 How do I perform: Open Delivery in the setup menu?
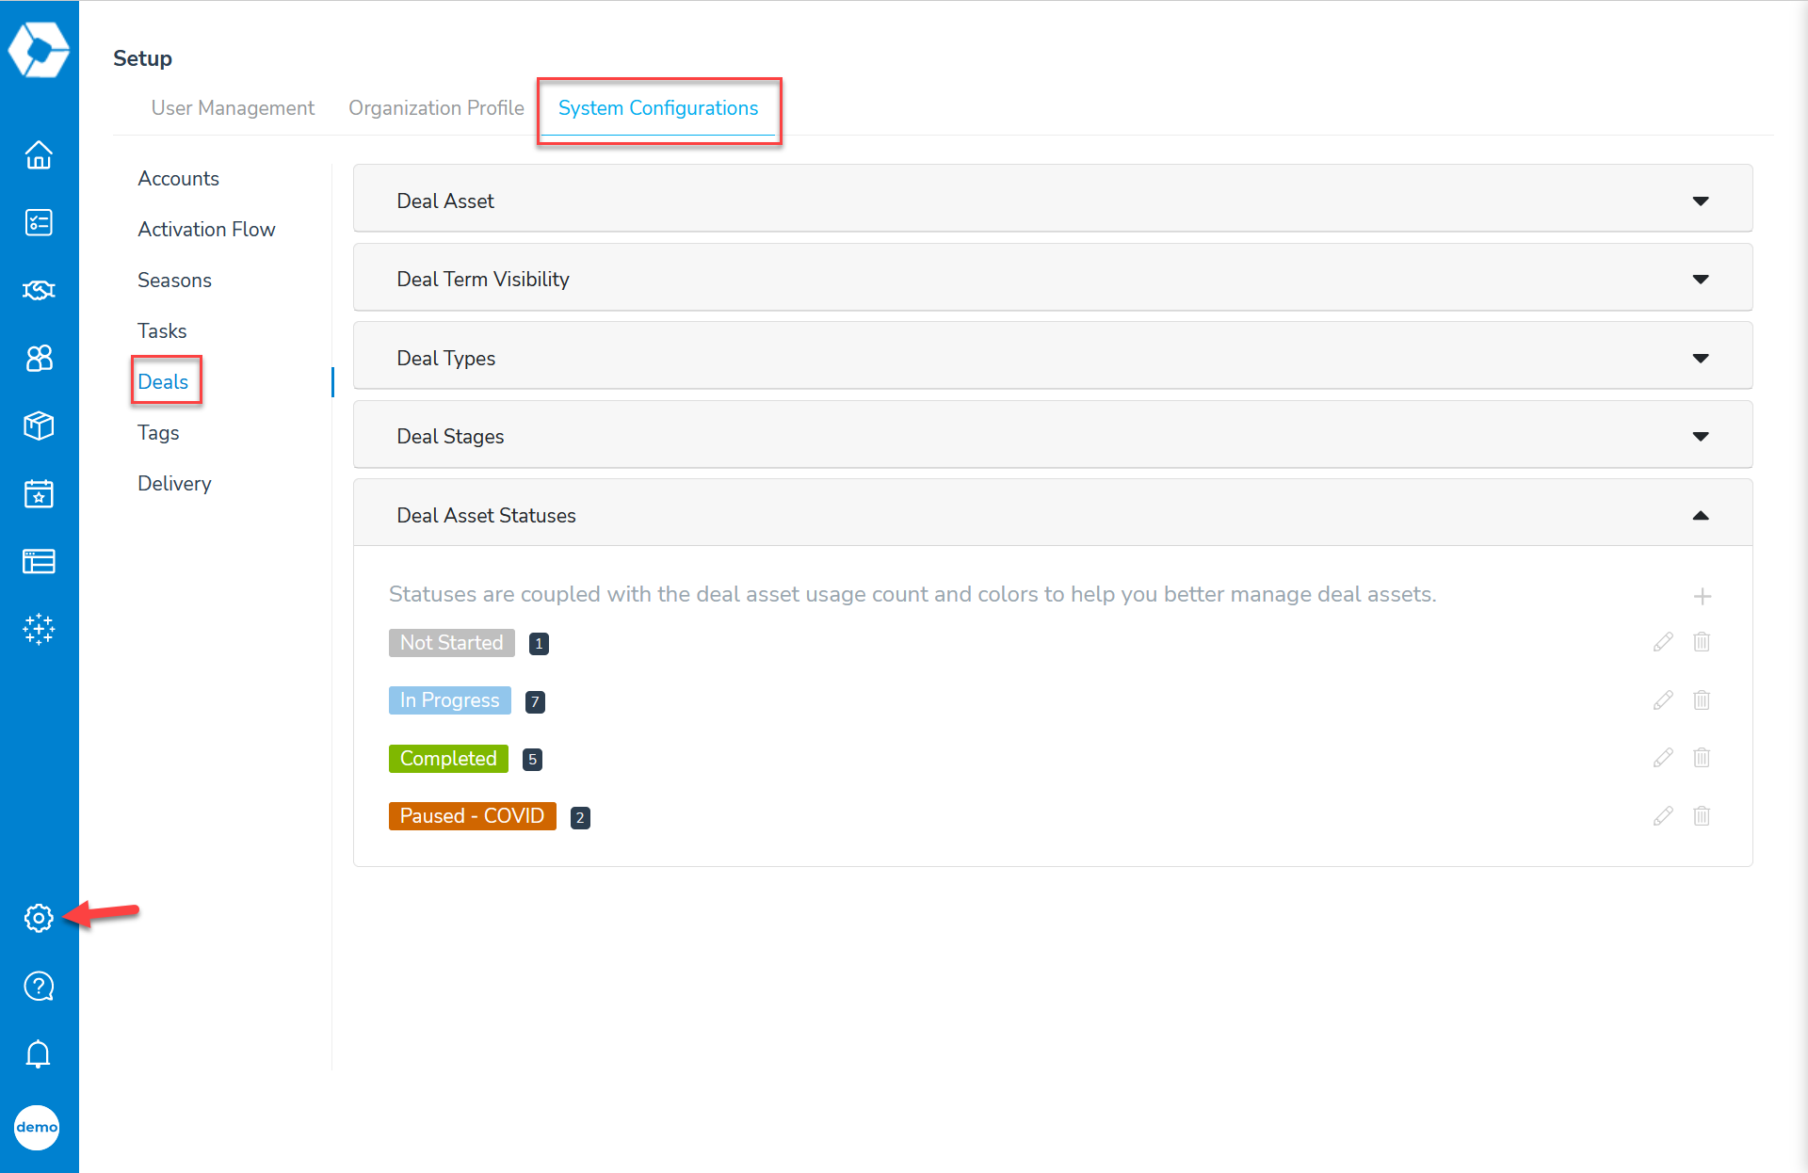point(174,484)
